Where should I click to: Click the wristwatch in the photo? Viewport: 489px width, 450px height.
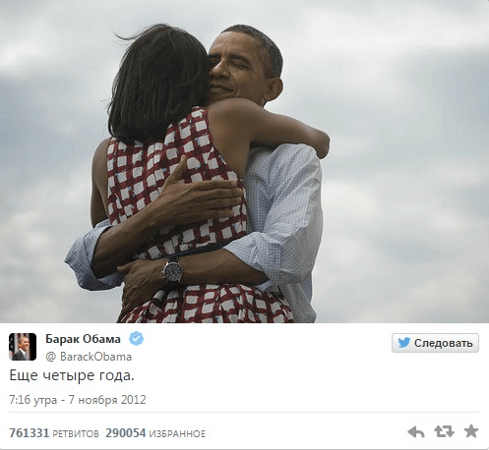(172, 270)
